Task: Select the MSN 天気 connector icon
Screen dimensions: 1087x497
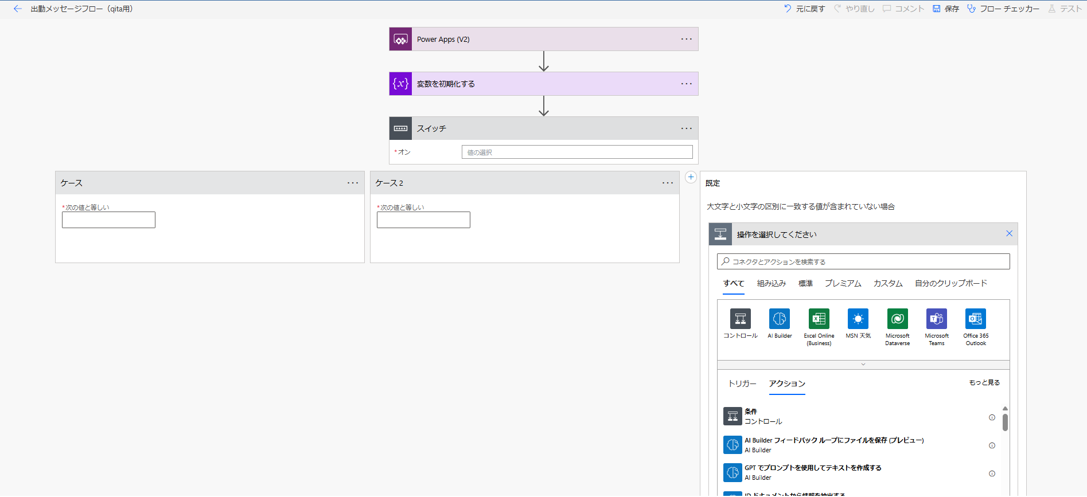Action: [858, 319]
